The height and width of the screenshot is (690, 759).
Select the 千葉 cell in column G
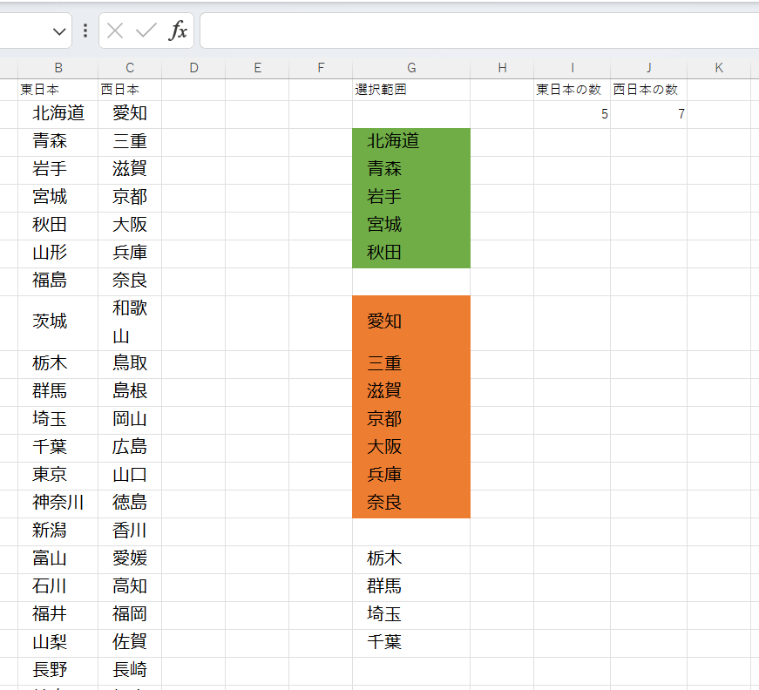pos(411,643)
